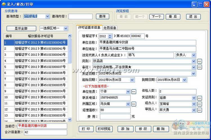Expand the 备注 dropdown arrow
Screen dimensions: 211x140
pyautogui.click(x=194, y=67)
